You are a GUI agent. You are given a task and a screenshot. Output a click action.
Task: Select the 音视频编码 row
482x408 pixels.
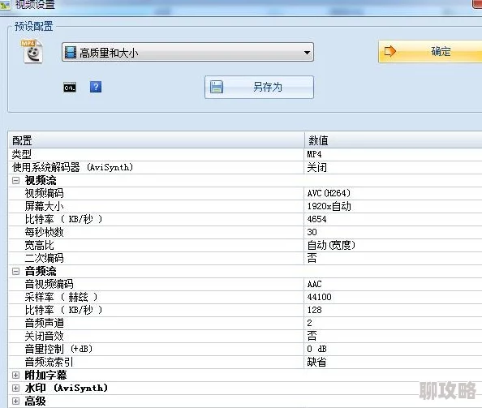click(245, 284)
